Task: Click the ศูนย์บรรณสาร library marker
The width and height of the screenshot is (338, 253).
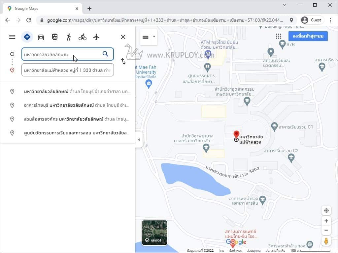Action: pyautogui.click(x=207, y=67)
